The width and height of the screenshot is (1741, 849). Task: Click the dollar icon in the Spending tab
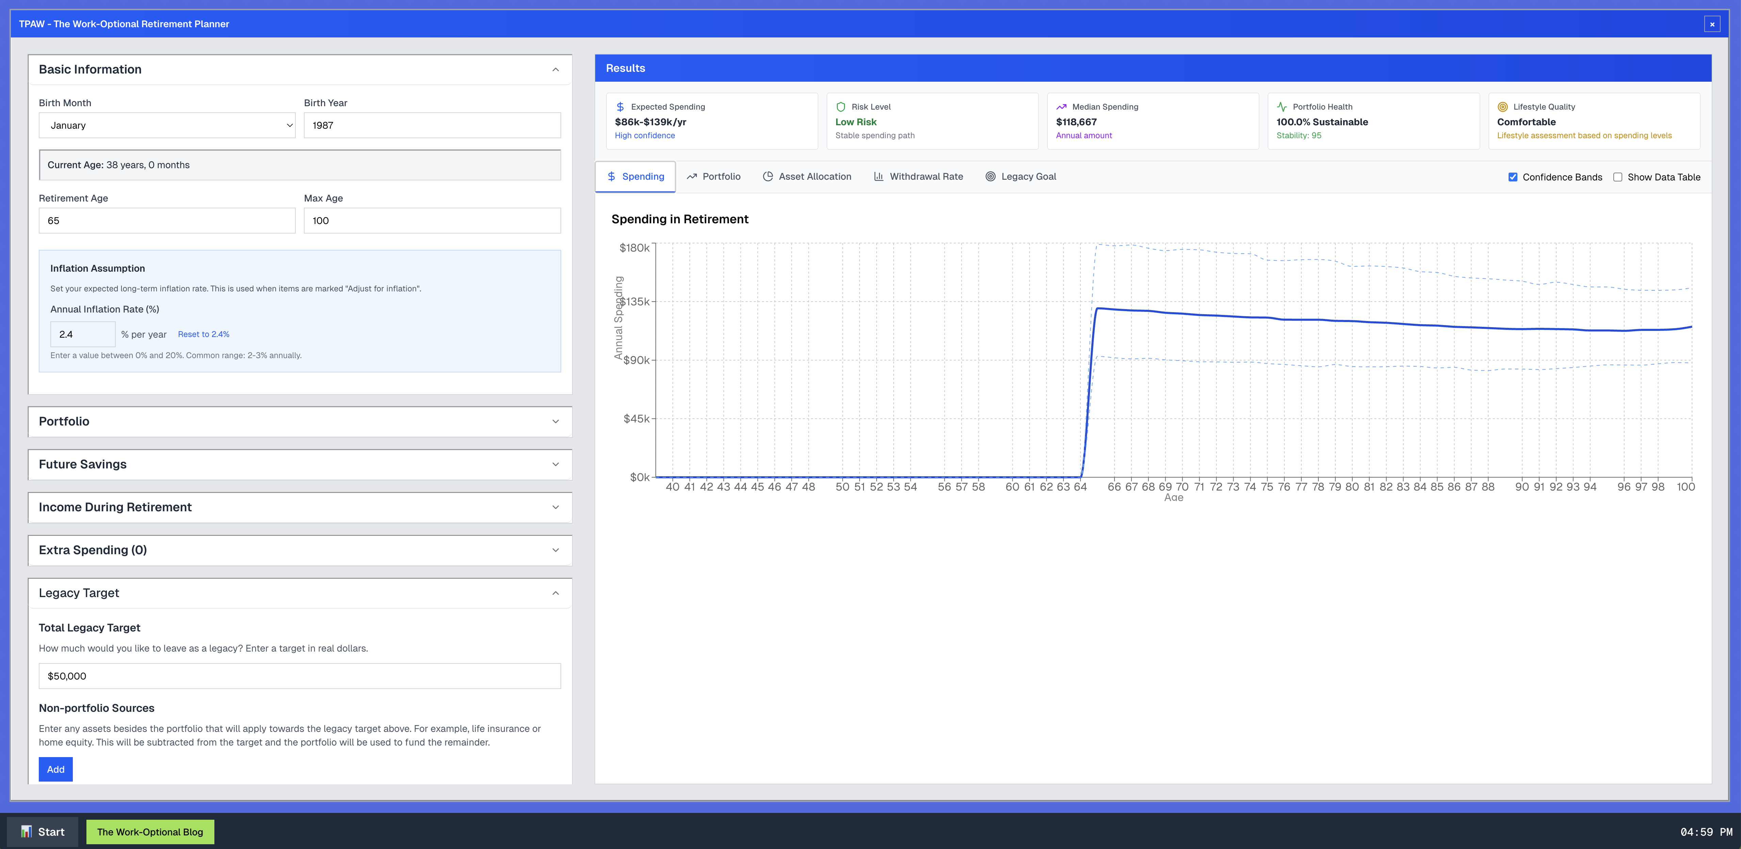611,176
